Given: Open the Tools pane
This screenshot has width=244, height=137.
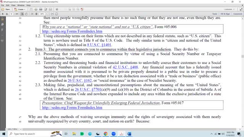Looking at the screenshot, I should (x=215, y=14).
